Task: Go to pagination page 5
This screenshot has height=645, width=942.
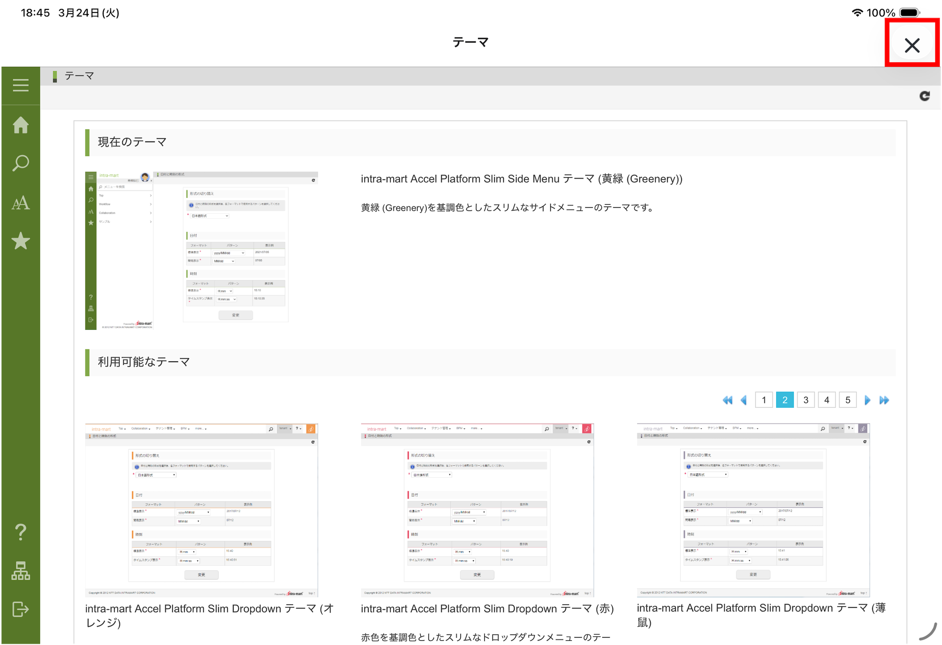Action: coord(848,400)
